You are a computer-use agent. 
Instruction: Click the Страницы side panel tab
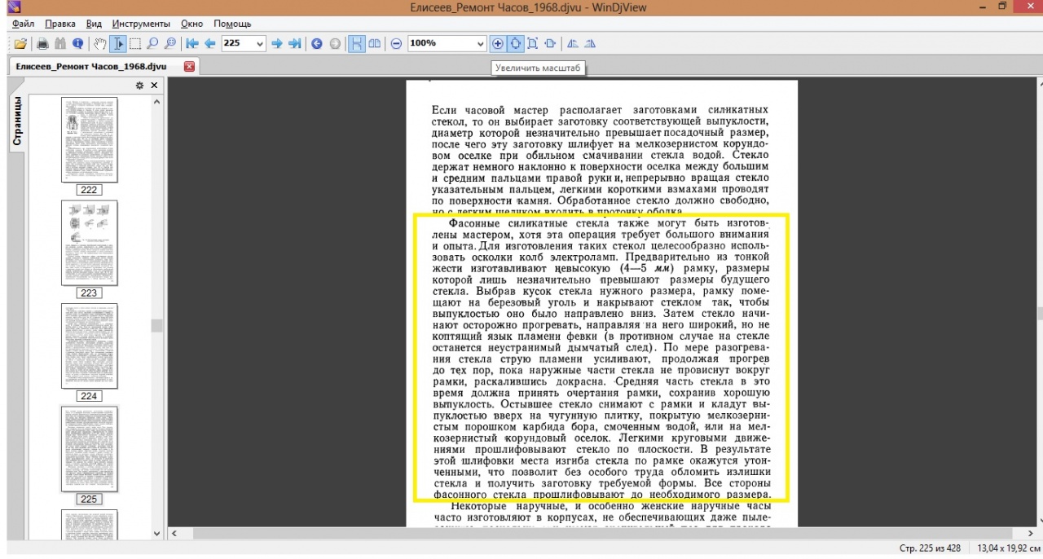click(x=17, y=122)
